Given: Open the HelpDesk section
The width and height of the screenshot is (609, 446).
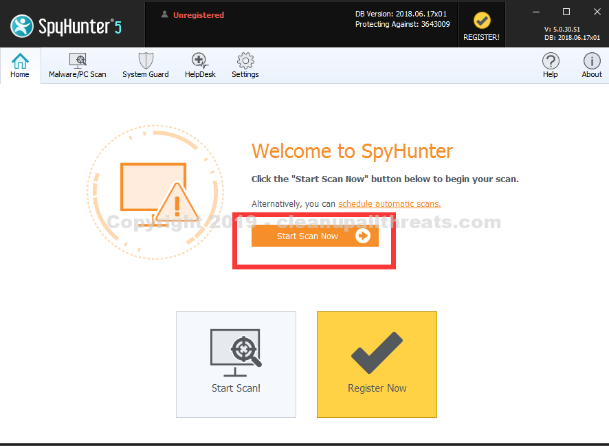Looking at the screenshot, I should (200, 66).
